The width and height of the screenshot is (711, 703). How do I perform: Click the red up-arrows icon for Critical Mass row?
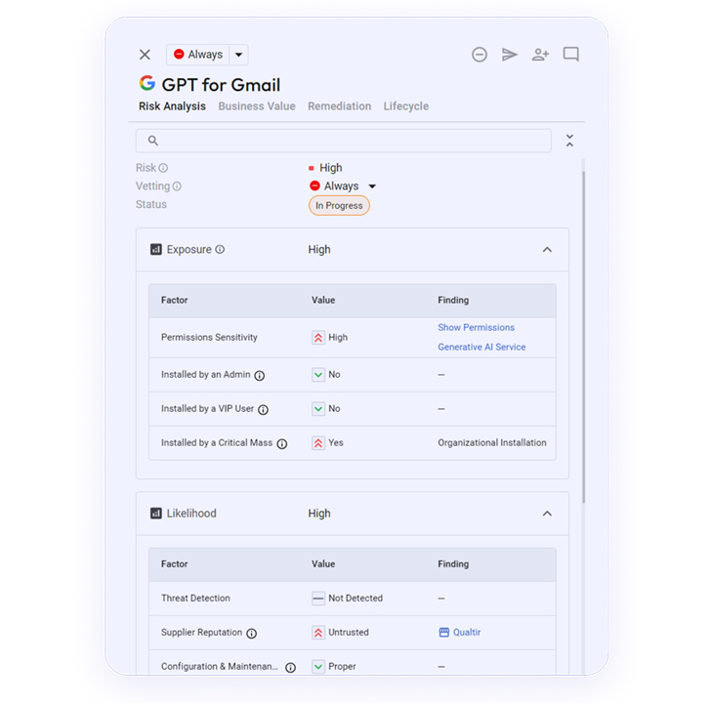tap(318, 443)
